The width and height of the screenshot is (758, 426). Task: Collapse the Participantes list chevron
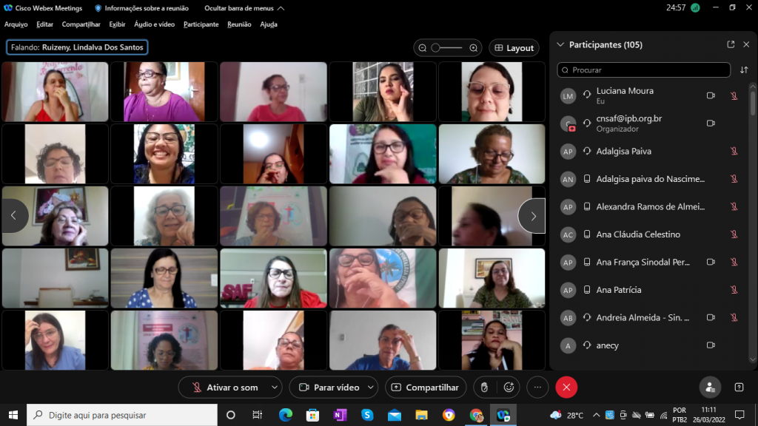(x=560, y=44)
